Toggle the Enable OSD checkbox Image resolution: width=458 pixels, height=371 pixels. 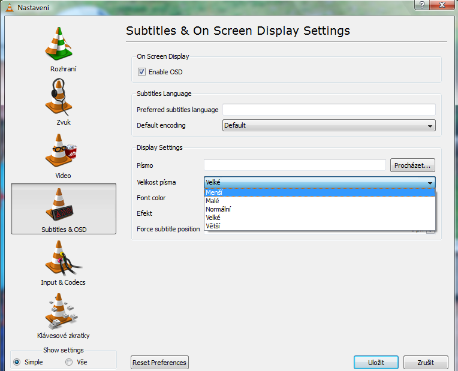(141, 72)
